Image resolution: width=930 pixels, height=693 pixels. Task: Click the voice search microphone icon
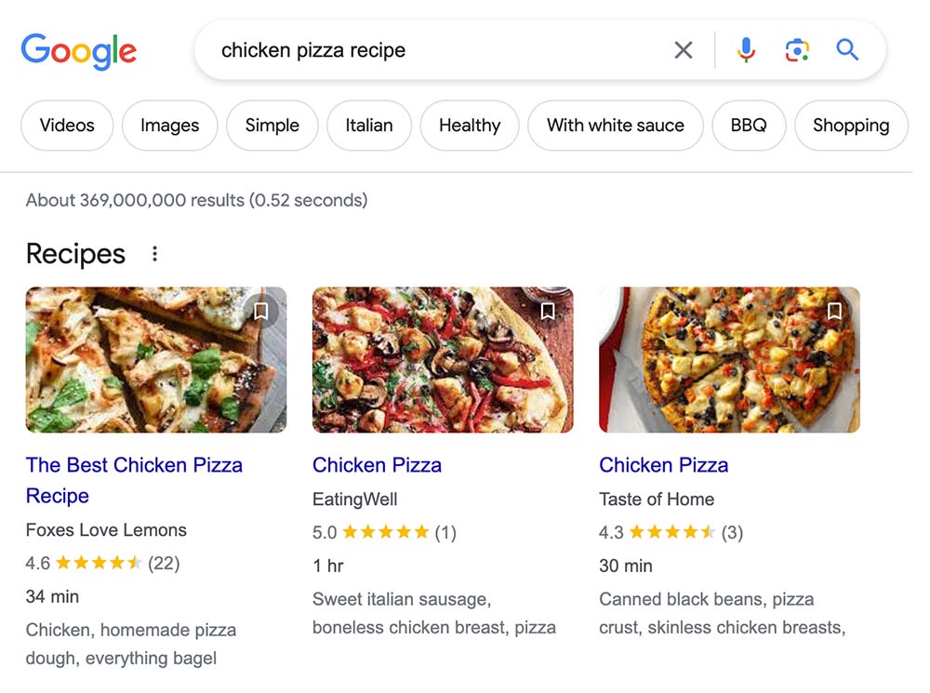747,50
